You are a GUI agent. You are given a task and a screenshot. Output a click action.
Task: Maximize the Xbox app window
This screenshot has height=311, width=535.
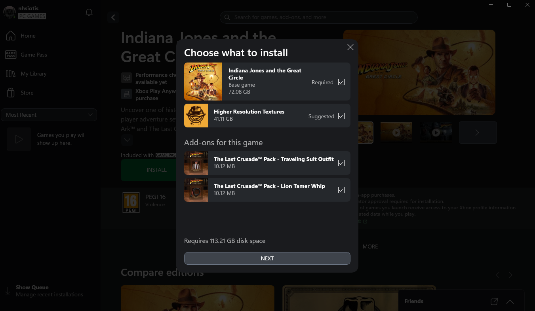[x=509, y=5]
